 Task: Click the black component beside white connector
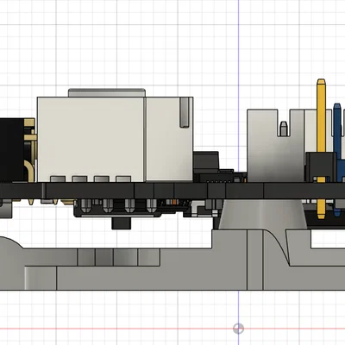pos(206,163)
